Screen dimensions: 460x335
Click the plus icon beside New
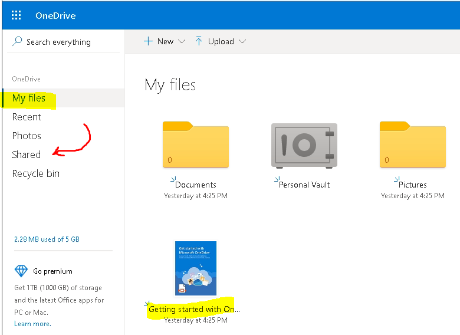(x=148, y=41)
